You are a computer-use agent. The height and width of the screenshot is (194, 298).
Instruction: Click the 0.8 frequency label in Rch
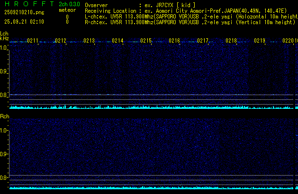(4, 178)
